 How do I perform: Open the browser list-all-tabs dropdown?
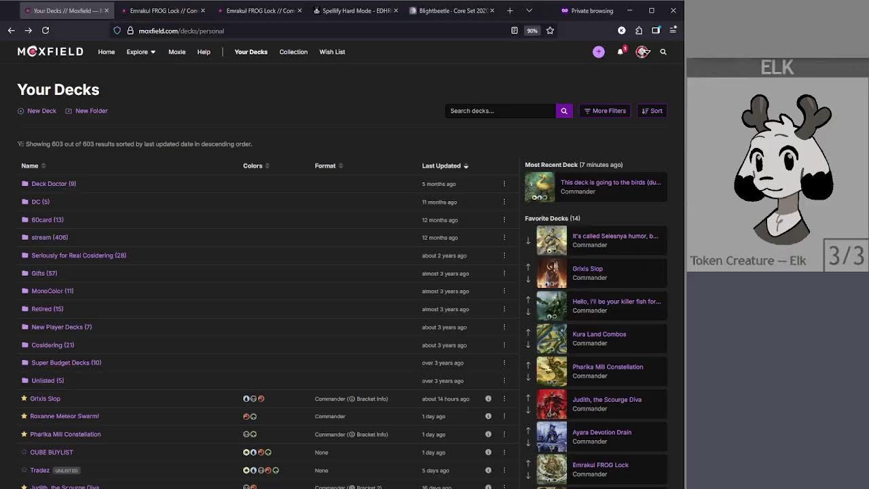click(529, 11)
